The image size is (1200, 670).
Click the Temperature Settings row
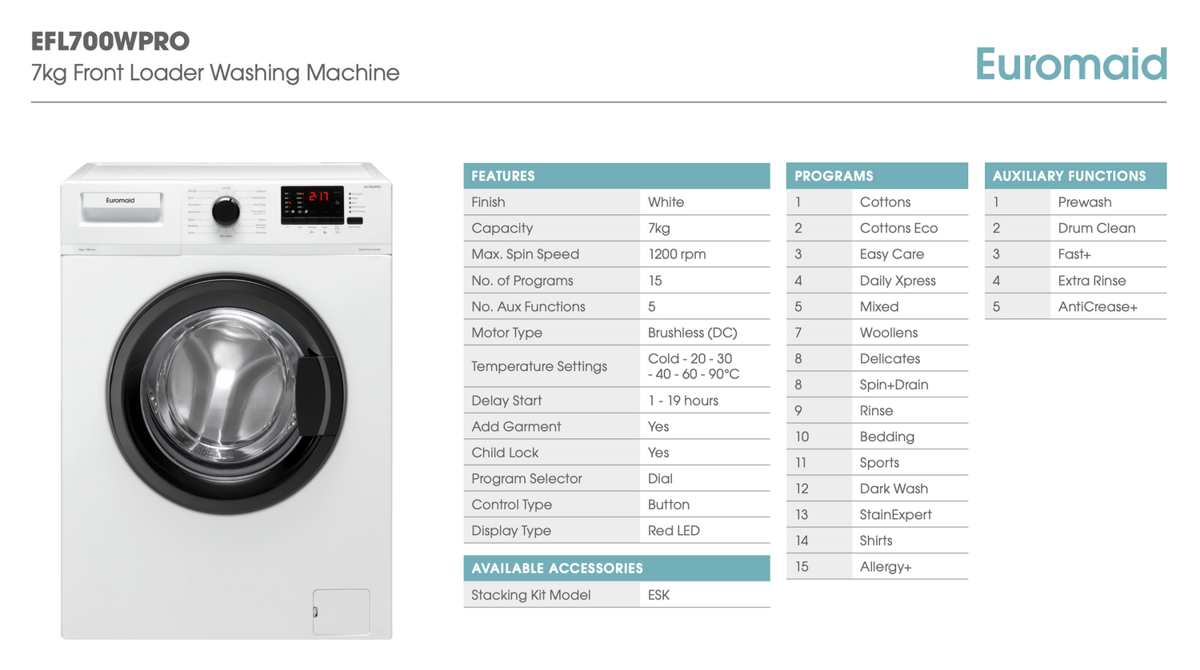pyautogui.click(x=617, y=366)
